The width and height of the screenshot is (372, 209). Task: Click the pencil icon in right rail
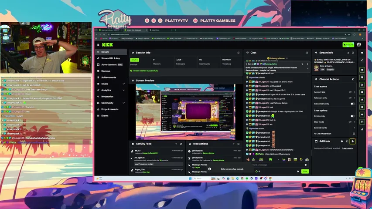[362, 60]
